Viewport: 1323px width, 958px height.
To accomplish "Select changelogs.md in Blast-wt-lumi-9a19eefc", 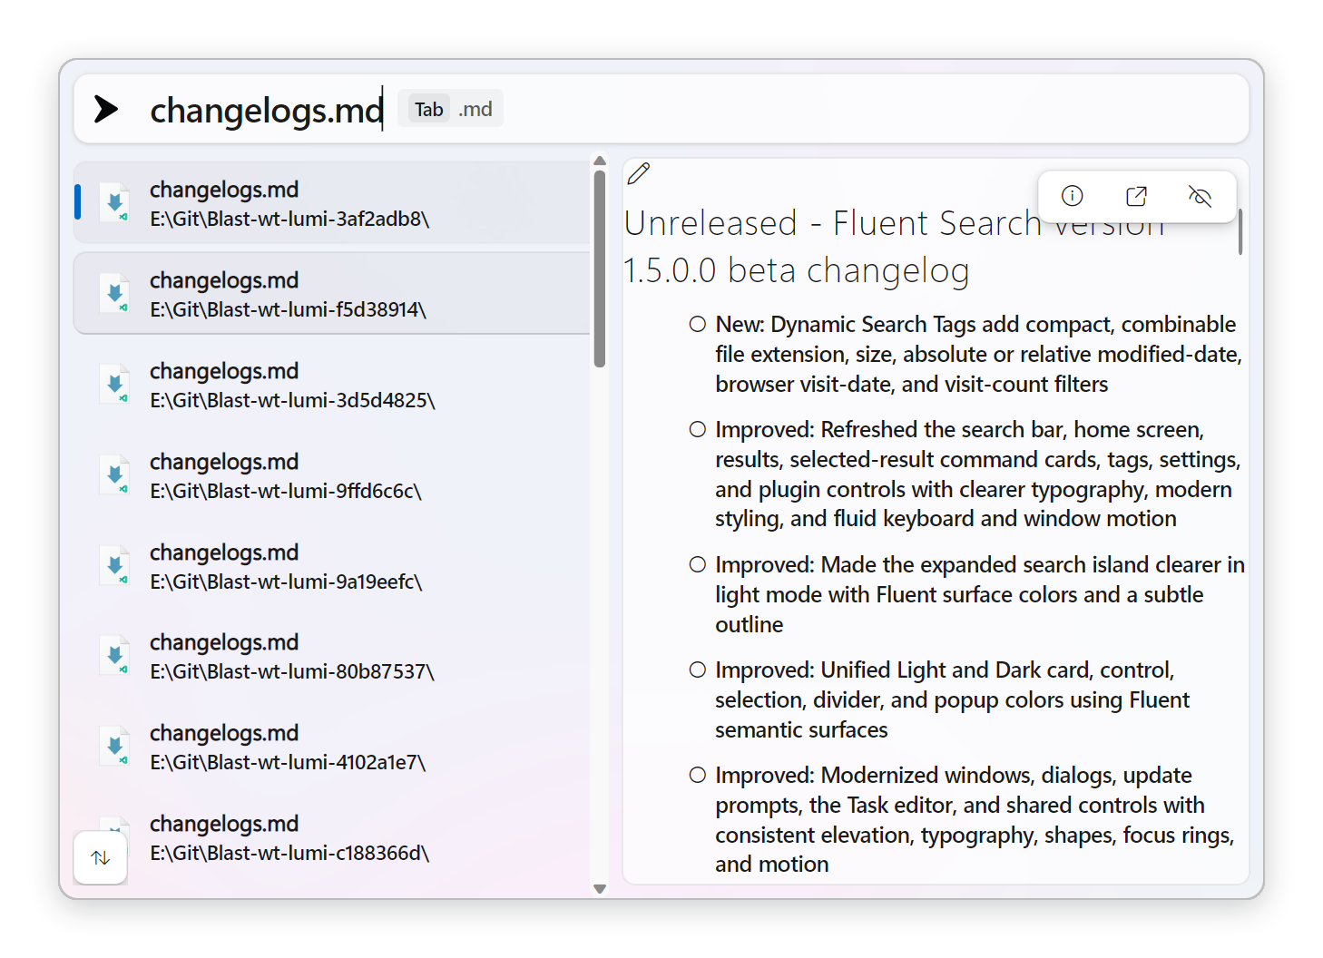I will pyautogui.click(x=332, y=566).
